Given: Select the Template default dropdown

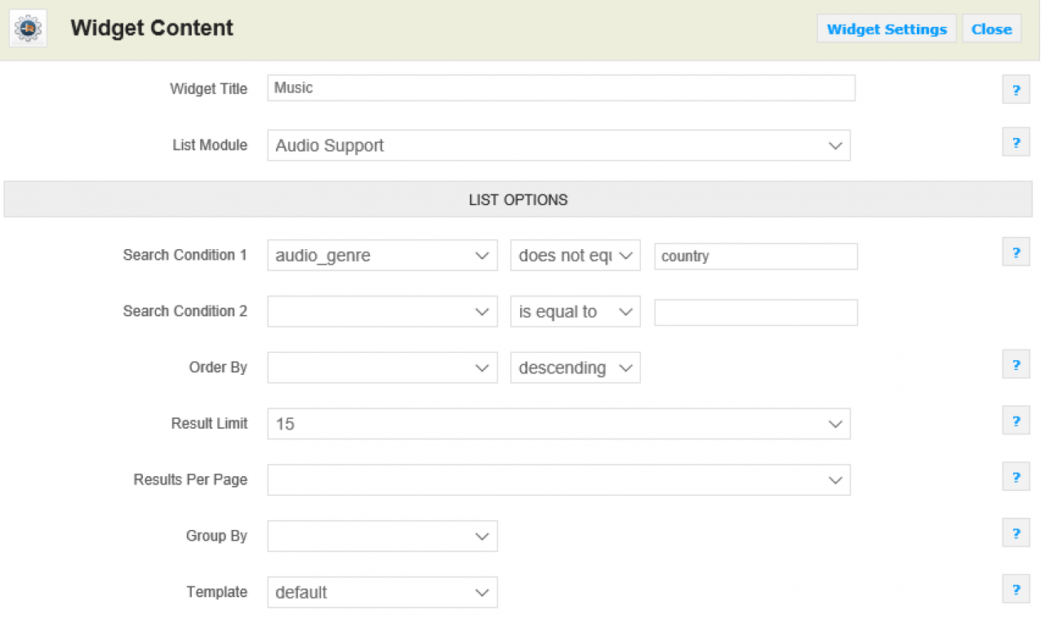Looking at the screenshot, I should pos(382,592).
